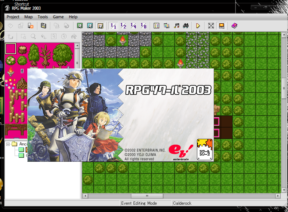Open Help with the purple book icon
288x212 pixels.
pos(234,26)
